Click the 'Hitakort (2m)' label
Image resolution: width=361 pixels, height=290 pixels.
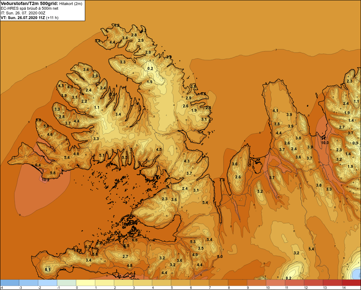tap(71, 4)
